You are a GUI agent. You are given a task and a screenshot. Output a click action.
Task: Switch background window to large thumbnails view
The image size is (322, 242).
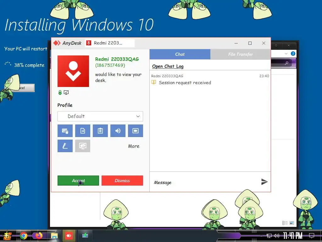(292, 223)
